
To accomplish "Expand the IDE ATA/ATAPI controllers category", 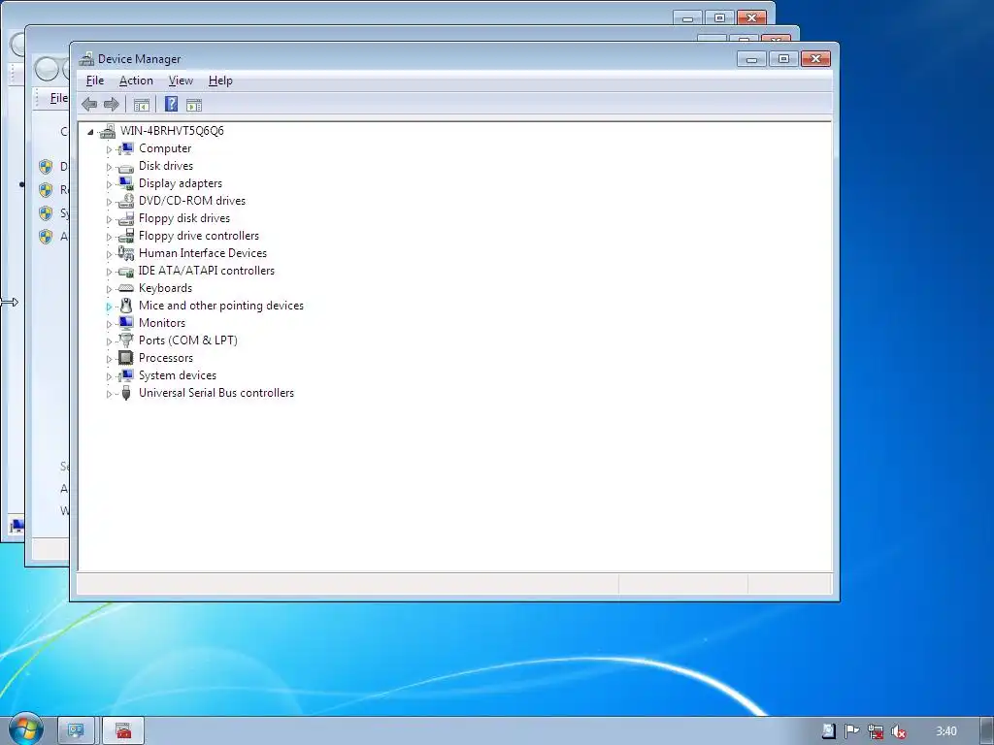I will 109,272.
